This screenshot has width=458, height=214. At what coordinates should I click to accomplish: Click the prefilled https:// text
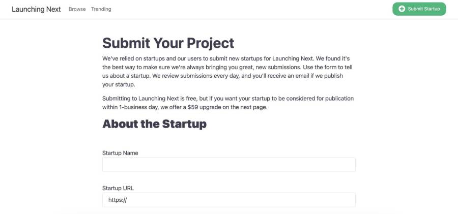click(117, 200)
